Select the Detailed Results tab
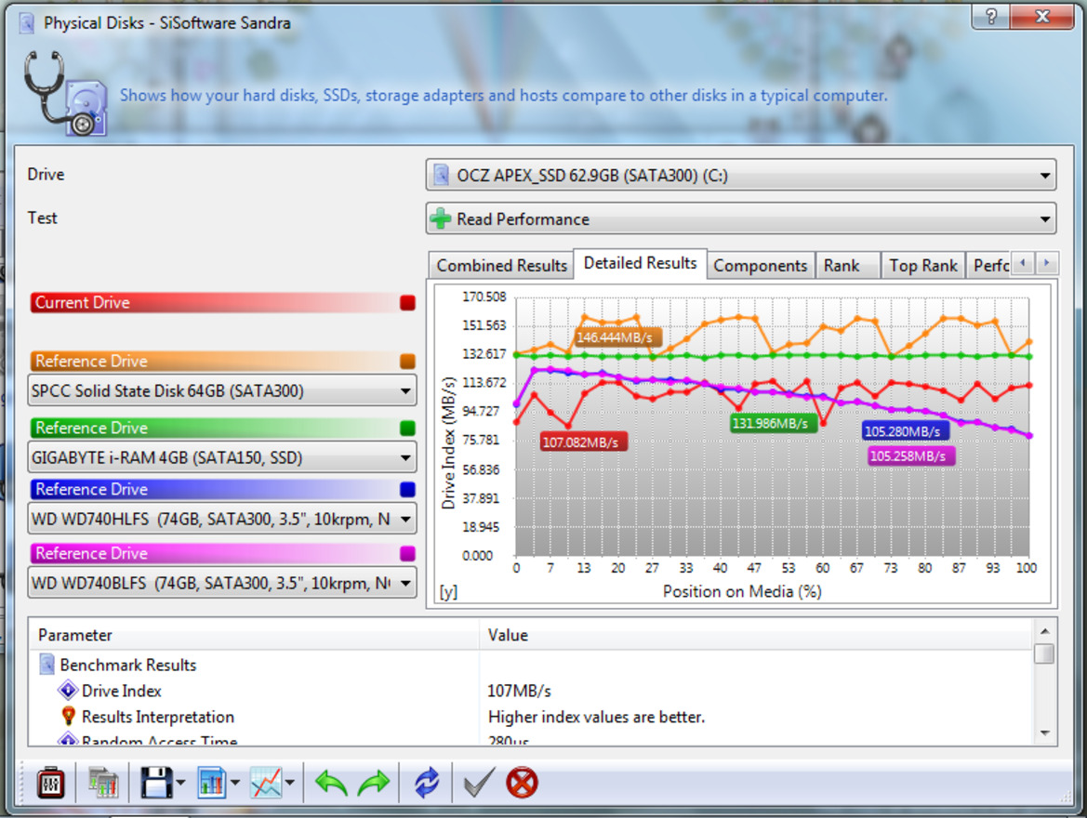1087x818 pixels. (x=640, y=263)
